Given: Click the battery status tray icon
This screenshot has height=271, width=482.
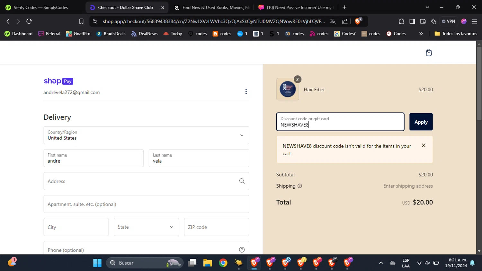Looking at the screenshot, I should [x=436, y=263].
